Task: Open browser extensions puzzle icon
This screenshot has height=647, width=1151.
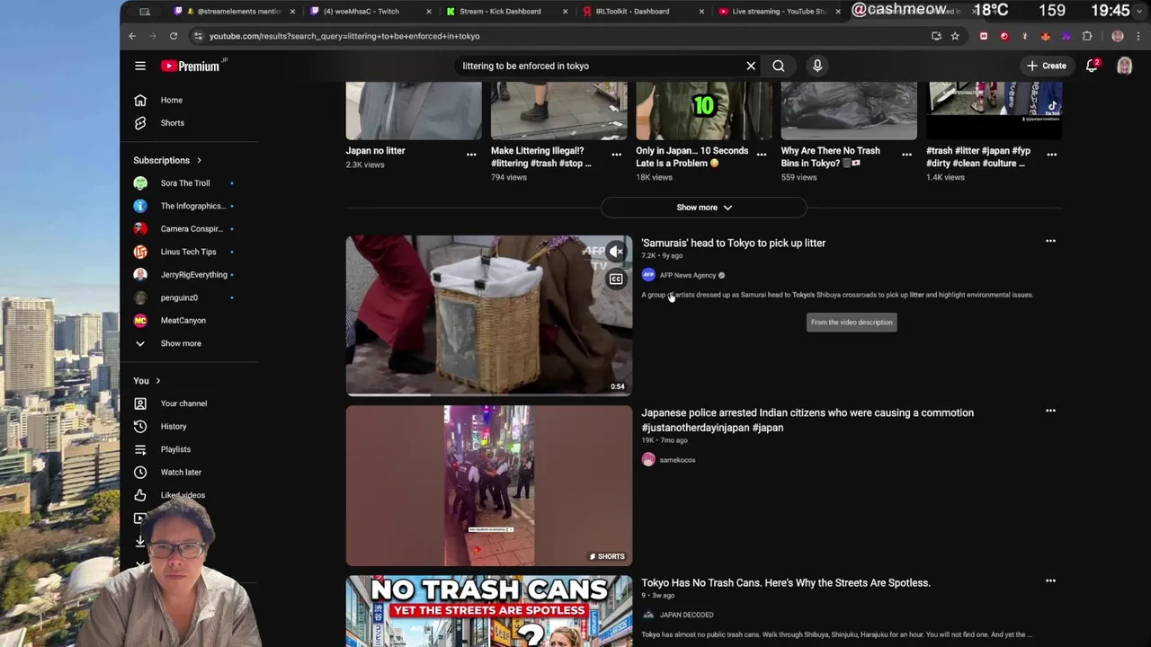Action: coord(1087,36)
